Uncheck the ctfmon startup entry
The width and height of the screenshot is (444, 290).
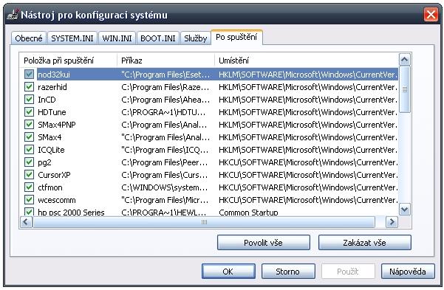[29, 187]
